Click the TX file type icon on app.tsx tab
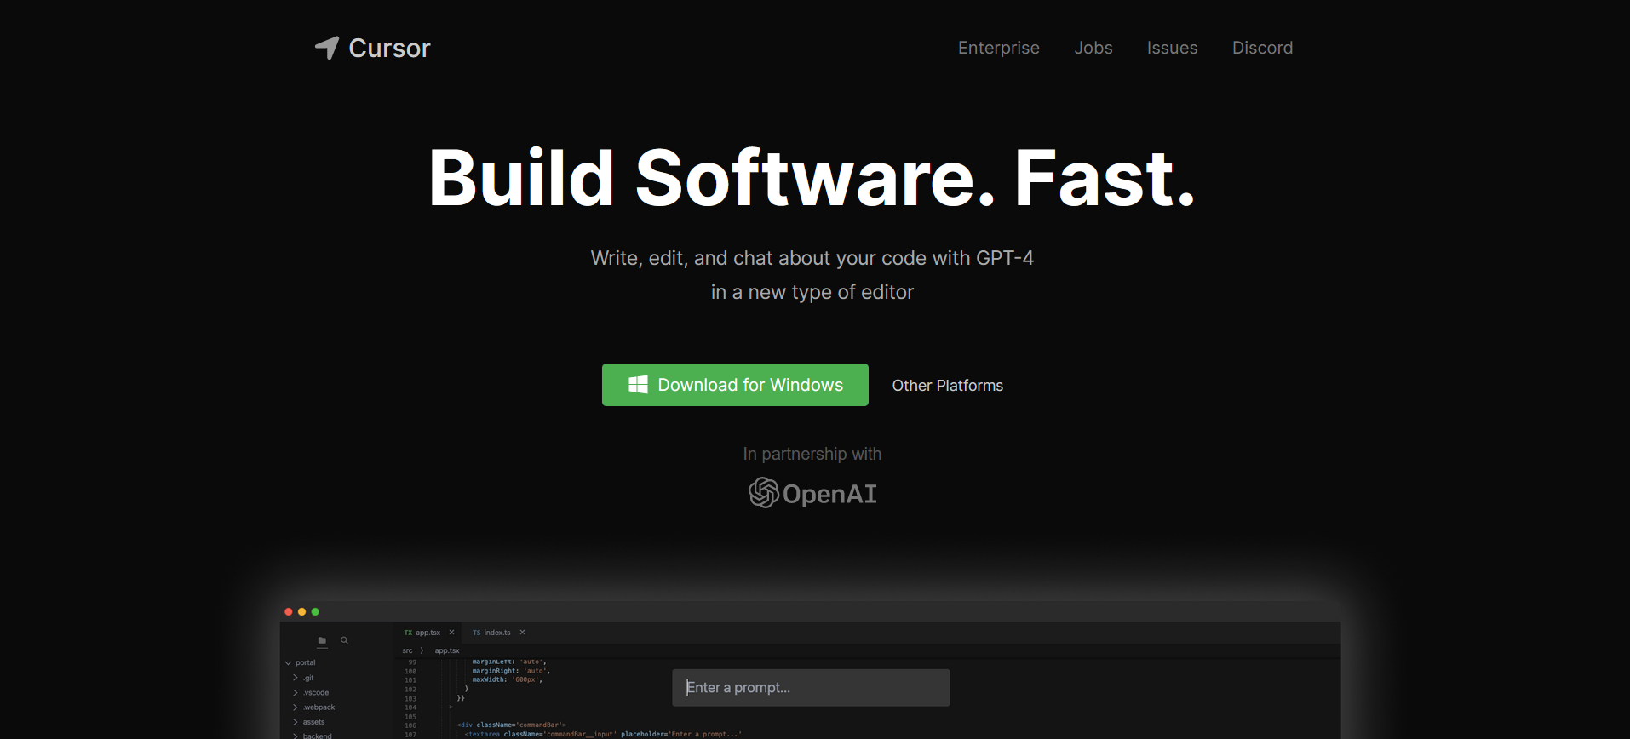 [x=408, y=633]
